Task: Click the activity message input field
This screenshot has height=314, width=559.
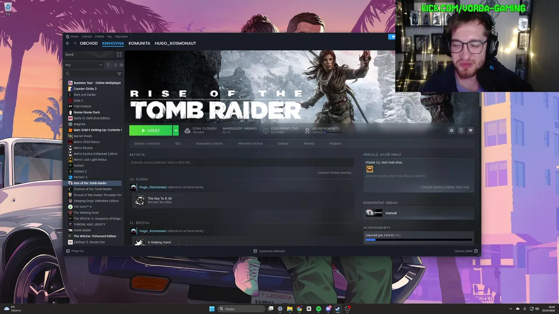Action: (x=242, y=163)
